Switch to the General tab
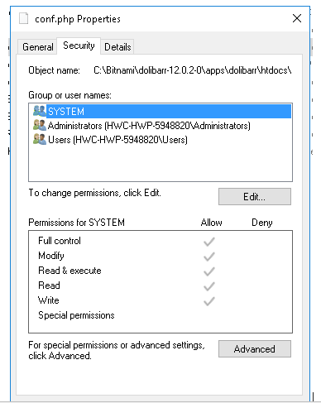 coord(38,46)
